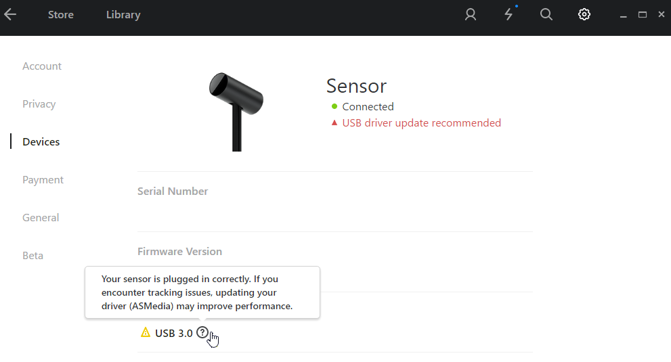671x362 pixels.
Task: Click the red driver warning triangle
Action: [334, 122]
